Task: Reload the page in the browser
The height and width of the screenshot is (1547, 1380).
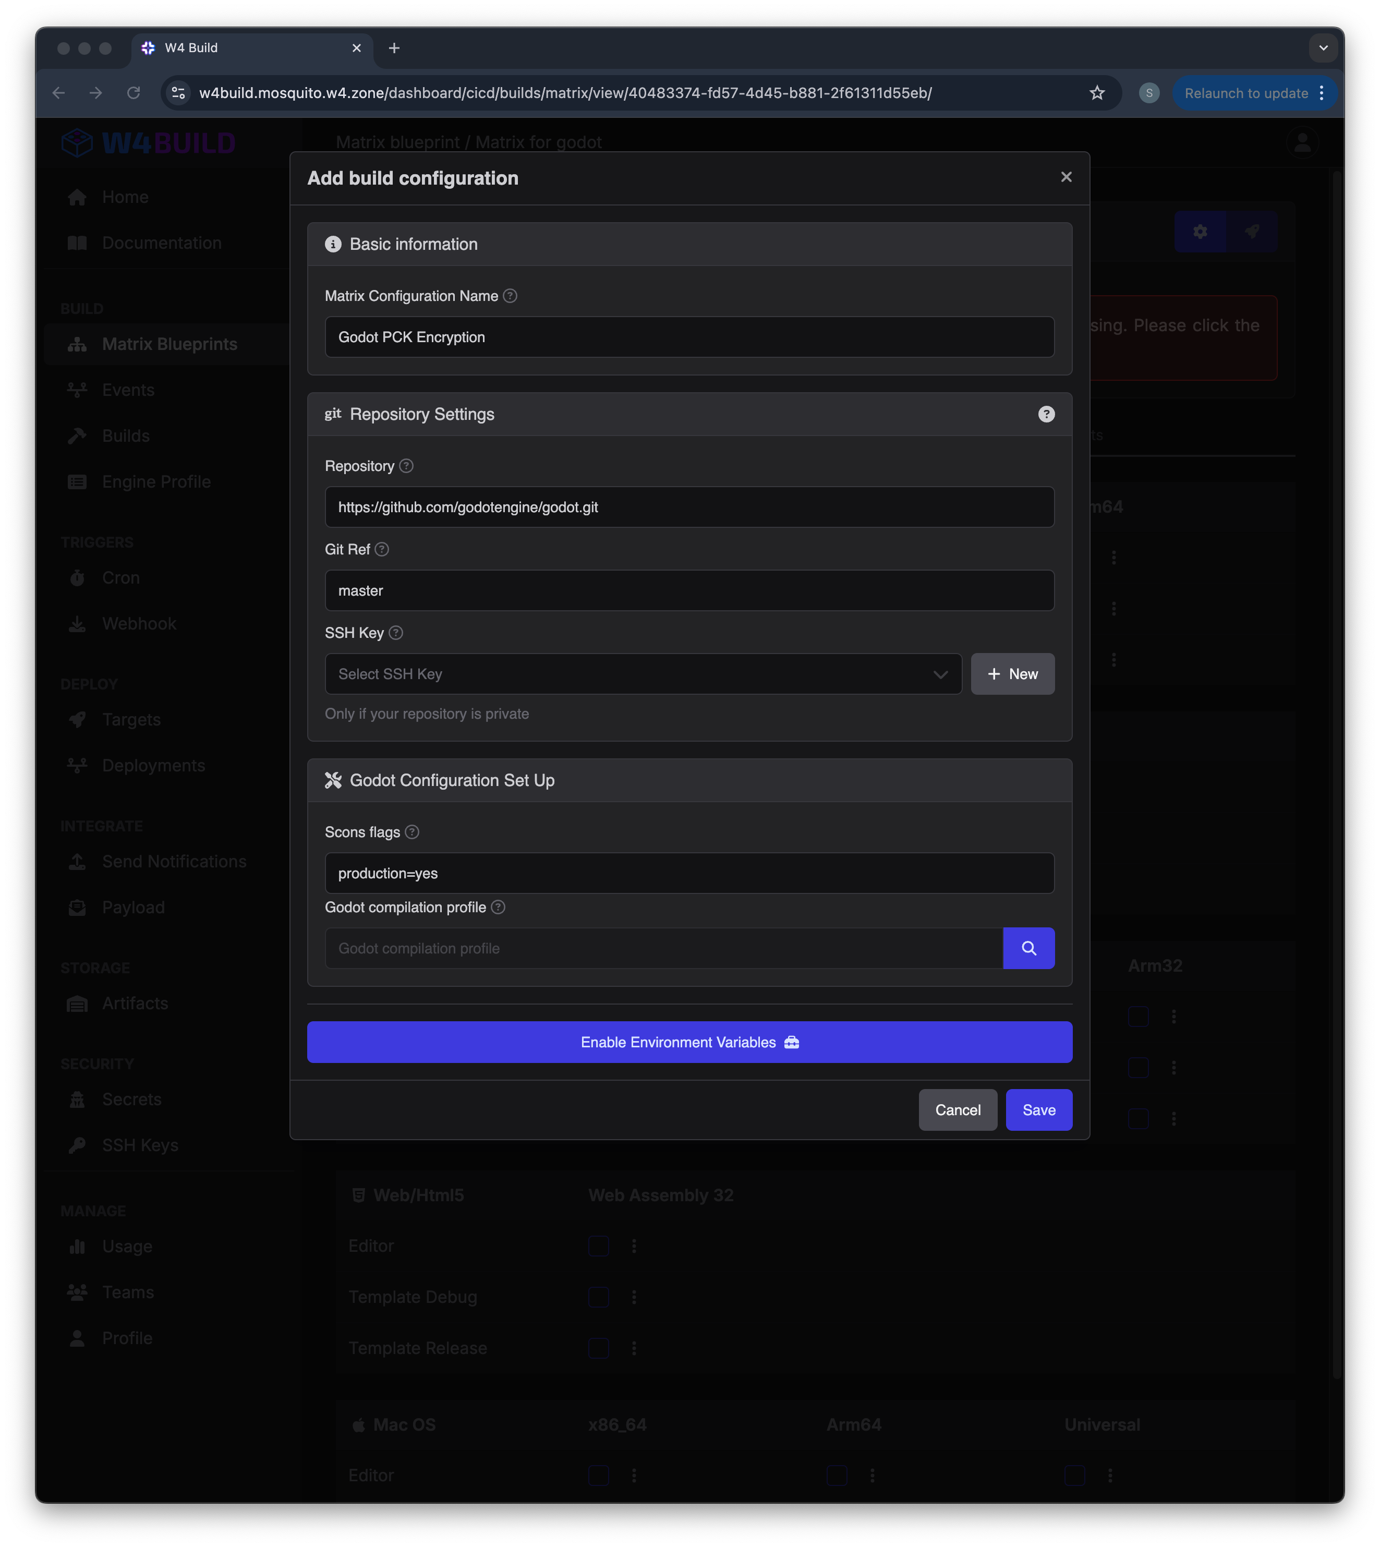Action: pos(134,92)
